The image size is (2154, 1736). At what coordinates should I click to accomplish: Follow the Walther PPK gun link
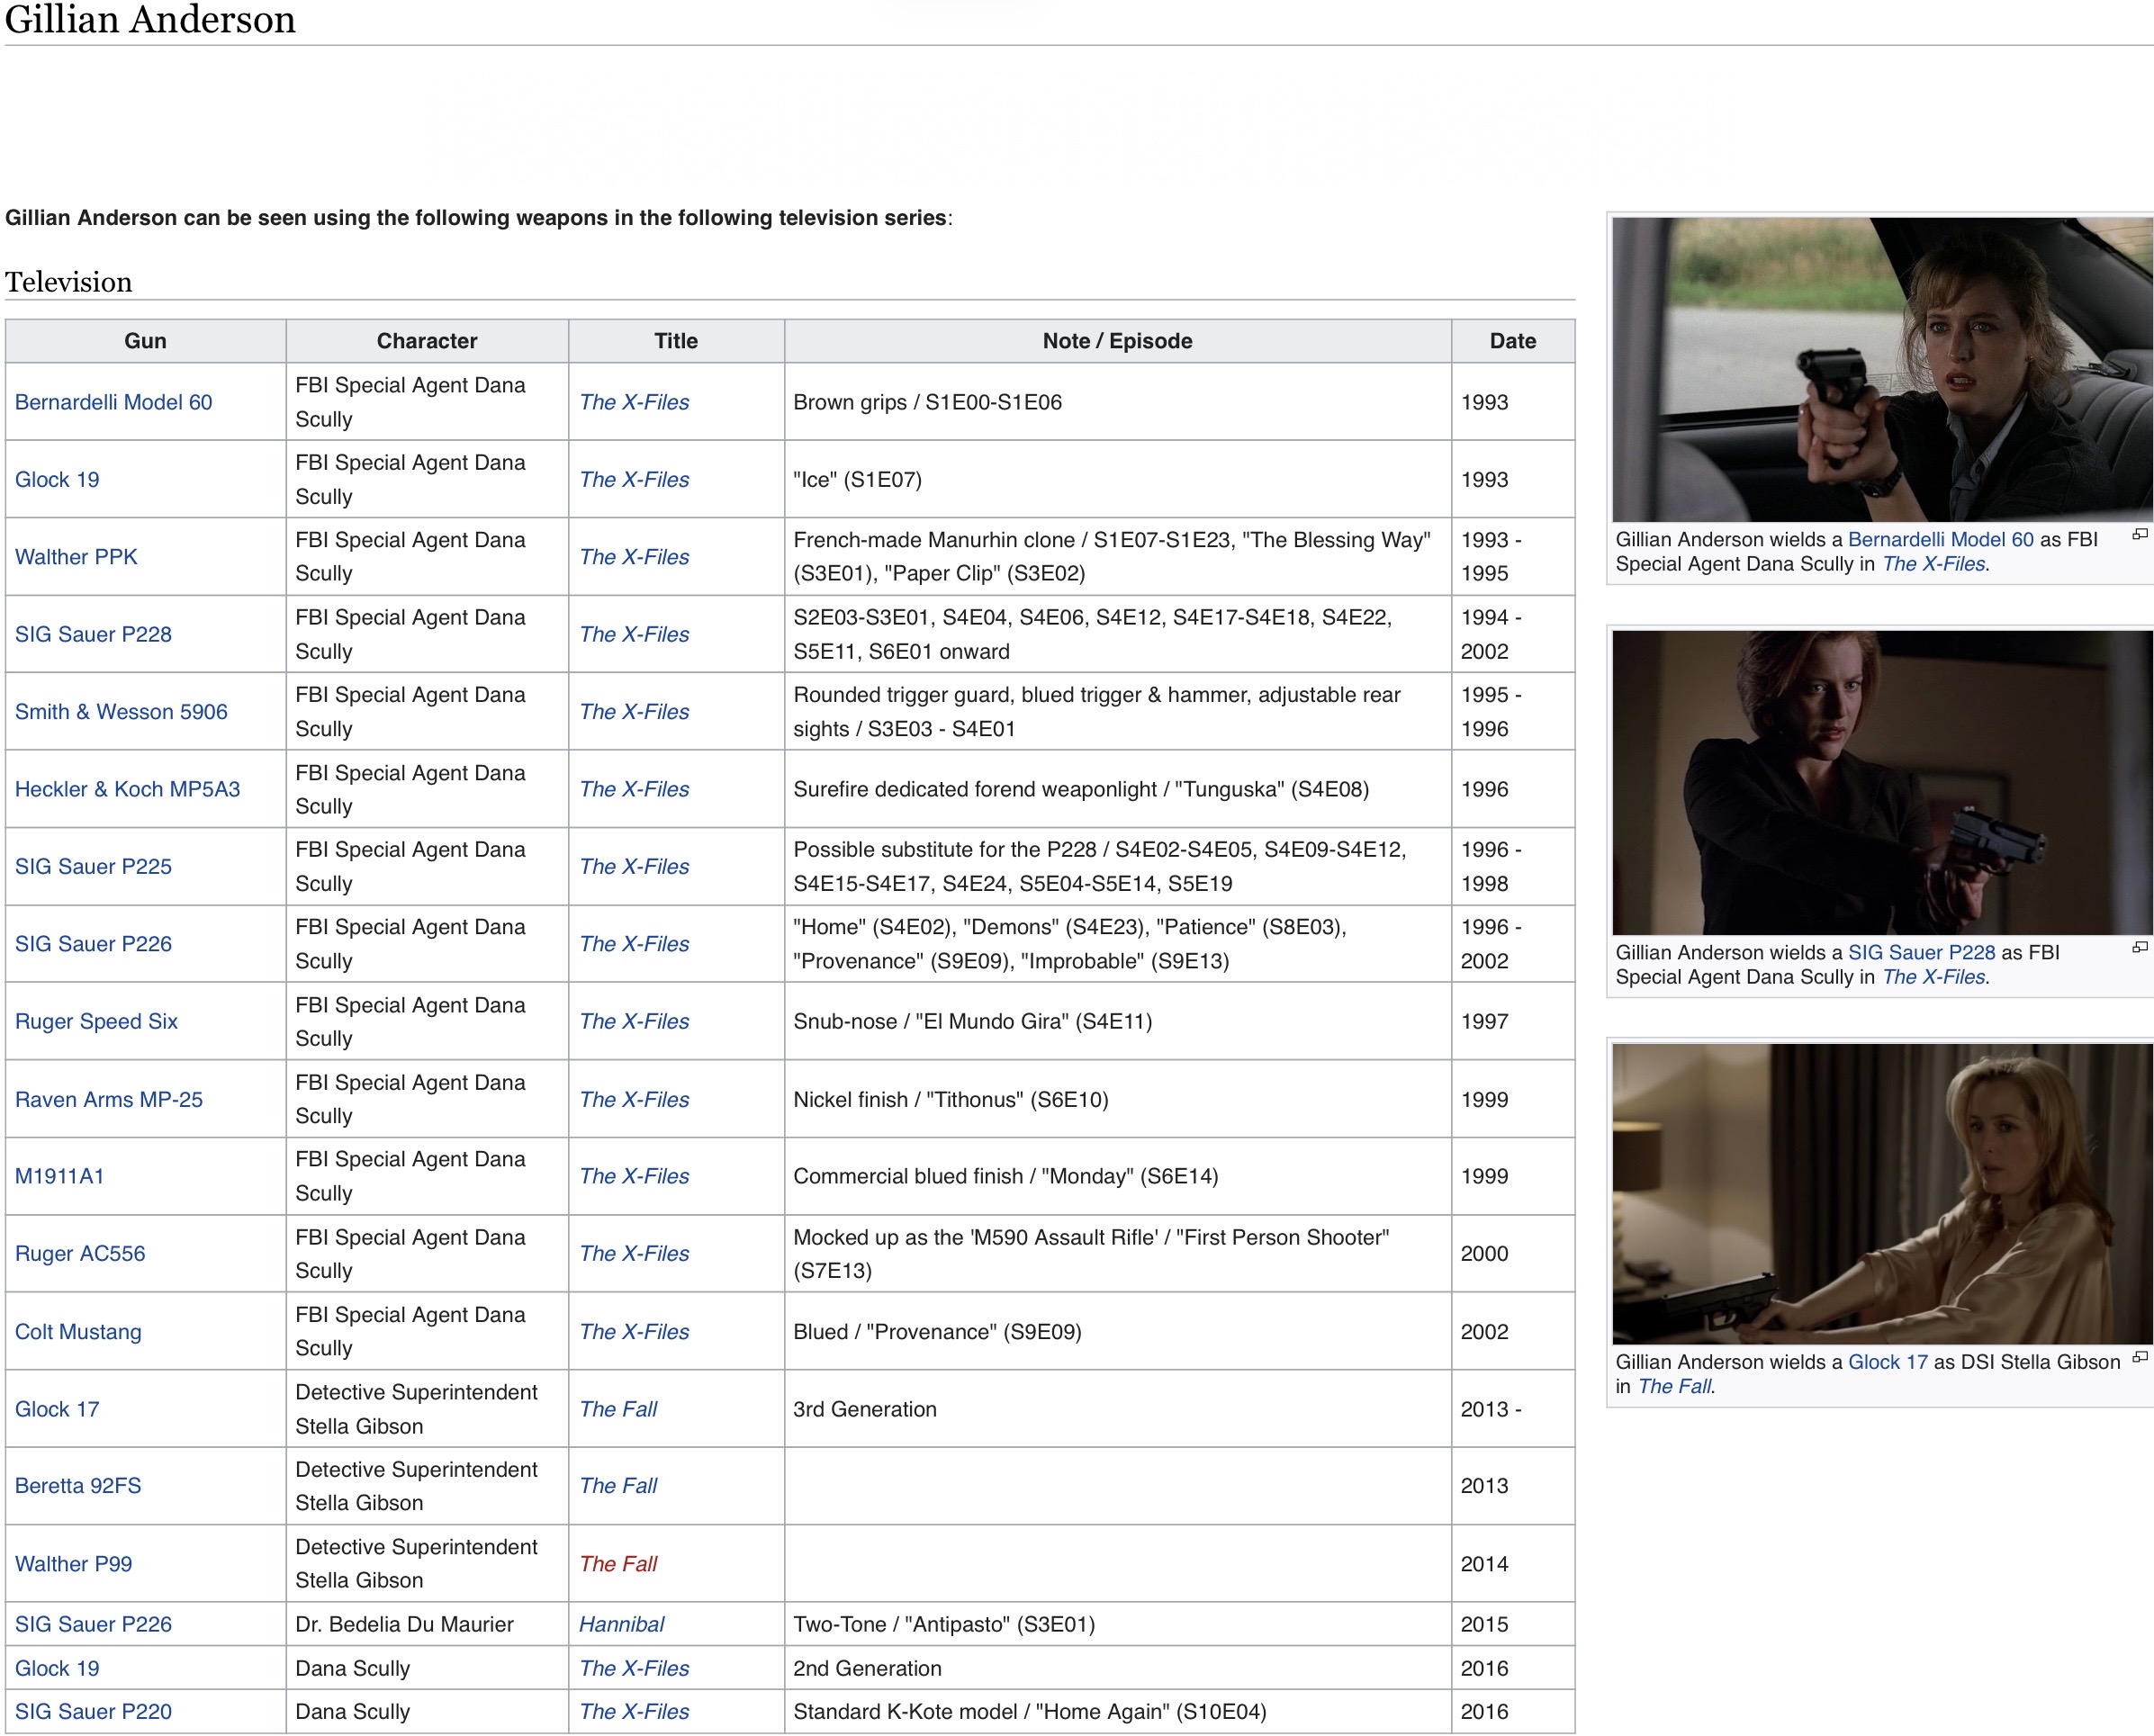76,557
